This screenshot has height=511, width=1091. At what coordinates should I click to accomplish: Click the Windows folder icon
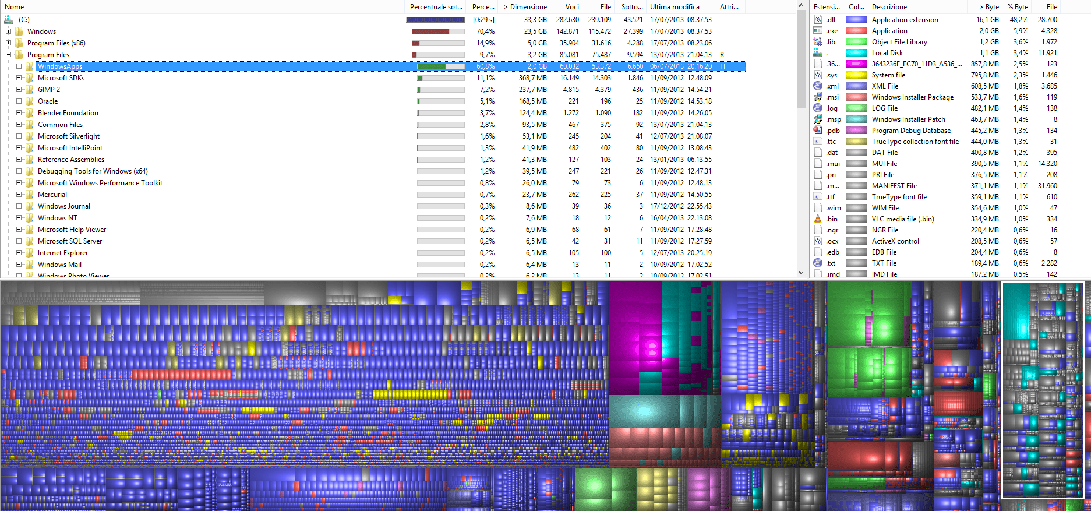pyautogui.click(x=19, y=31)
